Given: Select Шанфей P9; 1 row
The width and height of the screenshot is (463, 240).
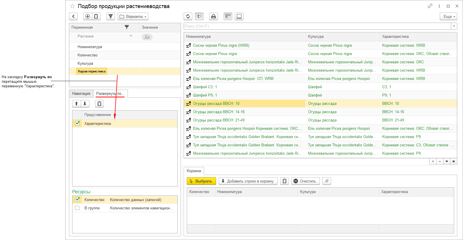Looking at the screenshot, I should (x=320, y=95).
